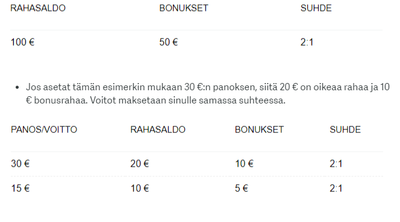Image resolution: width=400 pixels, height=222 pixels.
Task: Select the 5 € bonus cell
Action: point(242,188)
